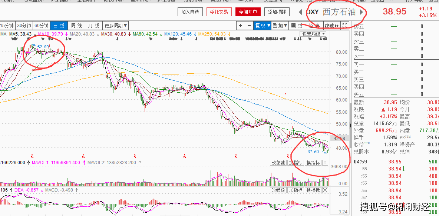Click the MAVOL2: 13852828.200 label

pyautogui.click(x=112, y=163)
